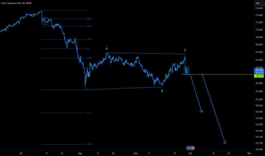Click the 154.000 price axis label
The image size is (265, 156).
pos(259,91)
